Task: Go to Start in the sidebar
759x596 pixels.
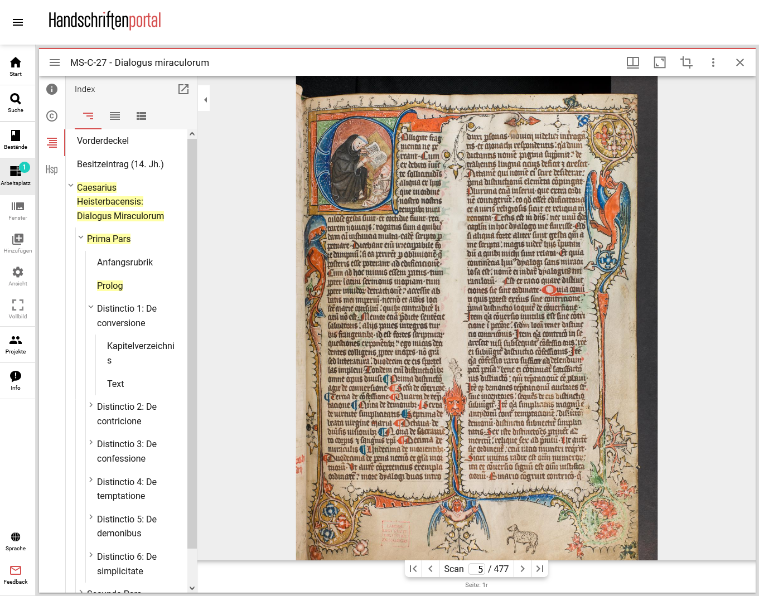Action: (16, 66)
